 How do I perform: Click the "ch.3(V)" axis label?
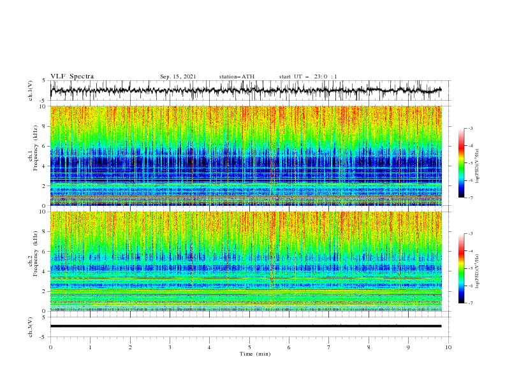(31, 327)
